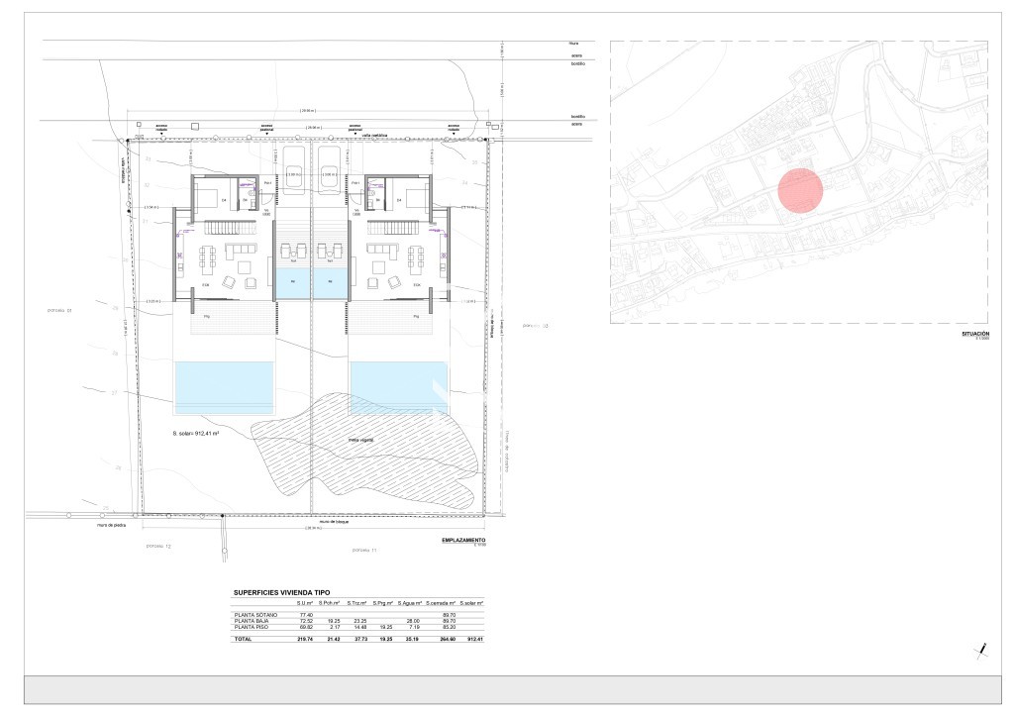
Task: Click the hatched 'masa vegetal' vegetation area
Action: pos(366,446)
